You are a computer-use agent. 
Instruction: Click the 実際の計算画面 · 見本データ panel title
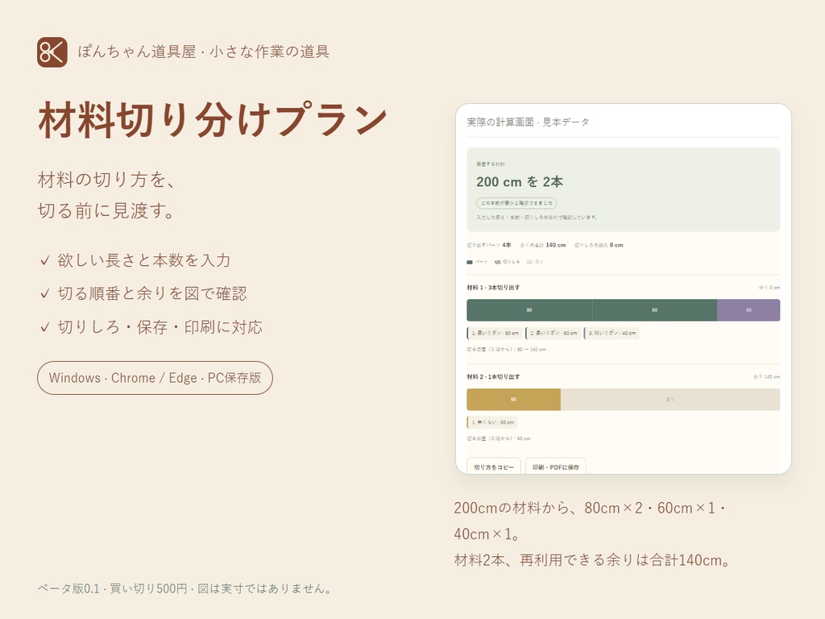pos(528,123)
